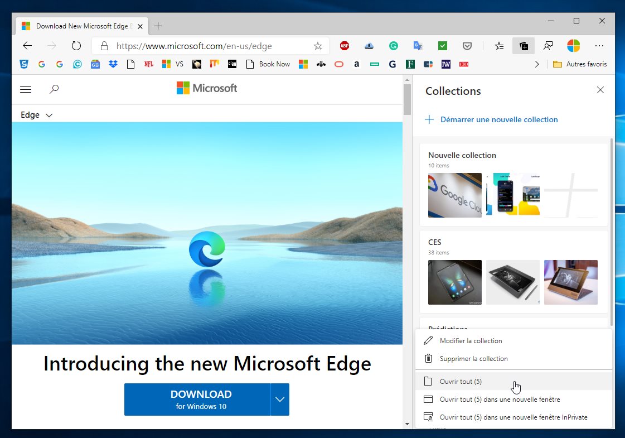Open the Settings and more menu

[599, 46]
